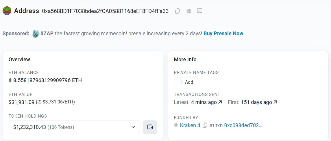Open arrow next to latest transaction
The image size is (331, 141).
220,102
